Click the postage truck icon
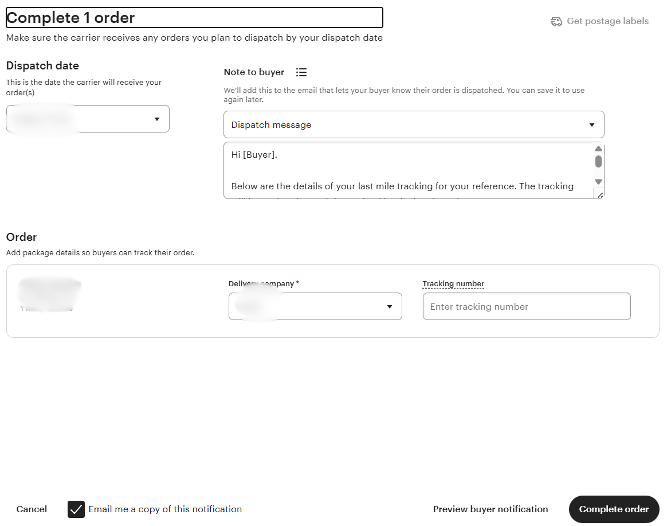671x526 pixels. click(556, 21)
